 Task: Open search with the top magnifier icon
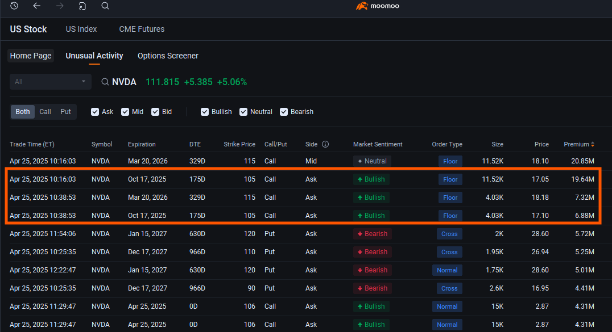pos(105,6)
